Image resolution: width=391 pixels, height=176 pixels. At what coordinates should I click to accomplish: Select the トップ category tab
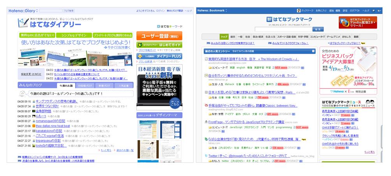[224, 37]
